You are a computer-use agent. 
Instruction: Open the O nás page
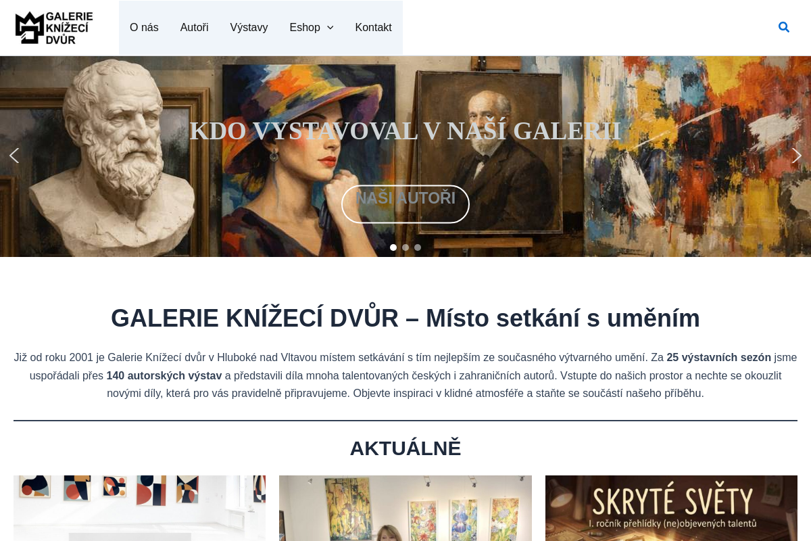click(x=144, y=28)
